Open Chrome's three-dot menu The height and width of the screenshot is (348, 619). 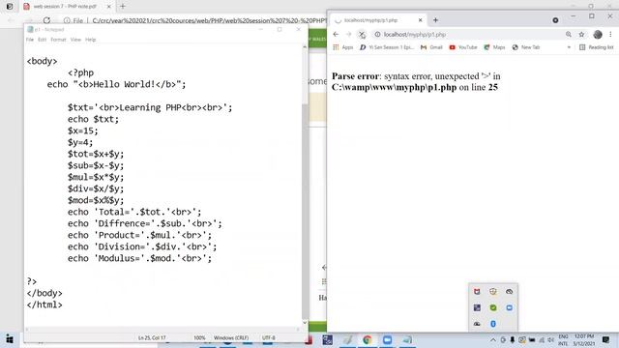[610, 35]
